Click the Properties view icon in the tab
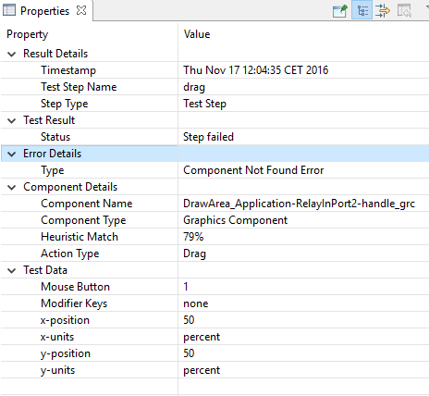 [9, 10]
